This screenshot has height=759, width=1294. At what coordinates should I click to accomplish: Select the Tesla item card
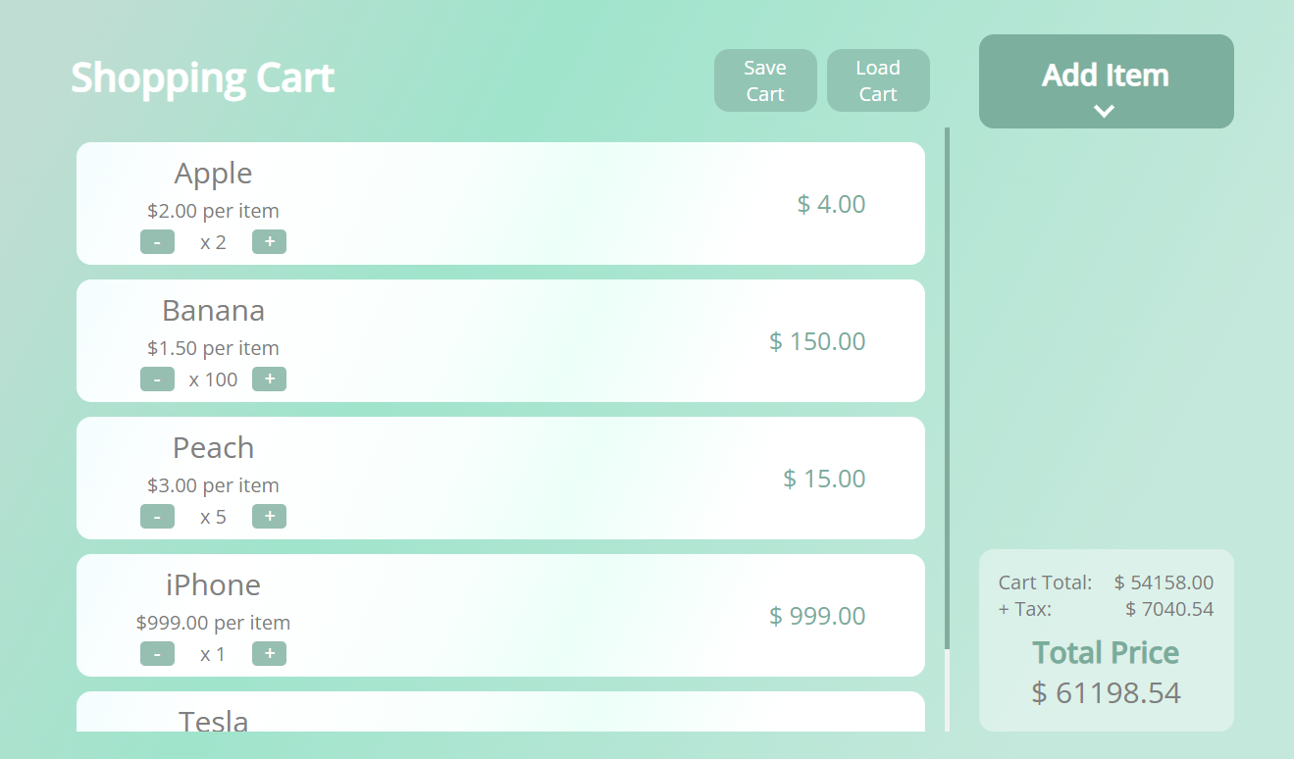500,721
